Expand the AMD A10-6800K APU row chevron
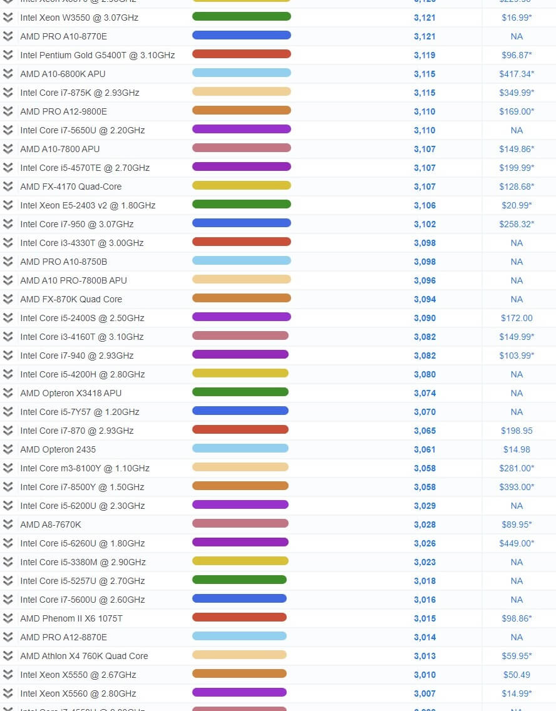Image resolution: width=556 pixels, height=711 pixels. click(x=8, y=74)
